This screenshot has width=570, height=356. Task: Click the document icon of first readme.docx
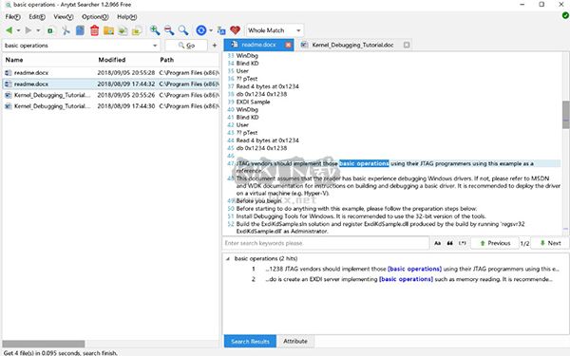click(x=8, y=73)
